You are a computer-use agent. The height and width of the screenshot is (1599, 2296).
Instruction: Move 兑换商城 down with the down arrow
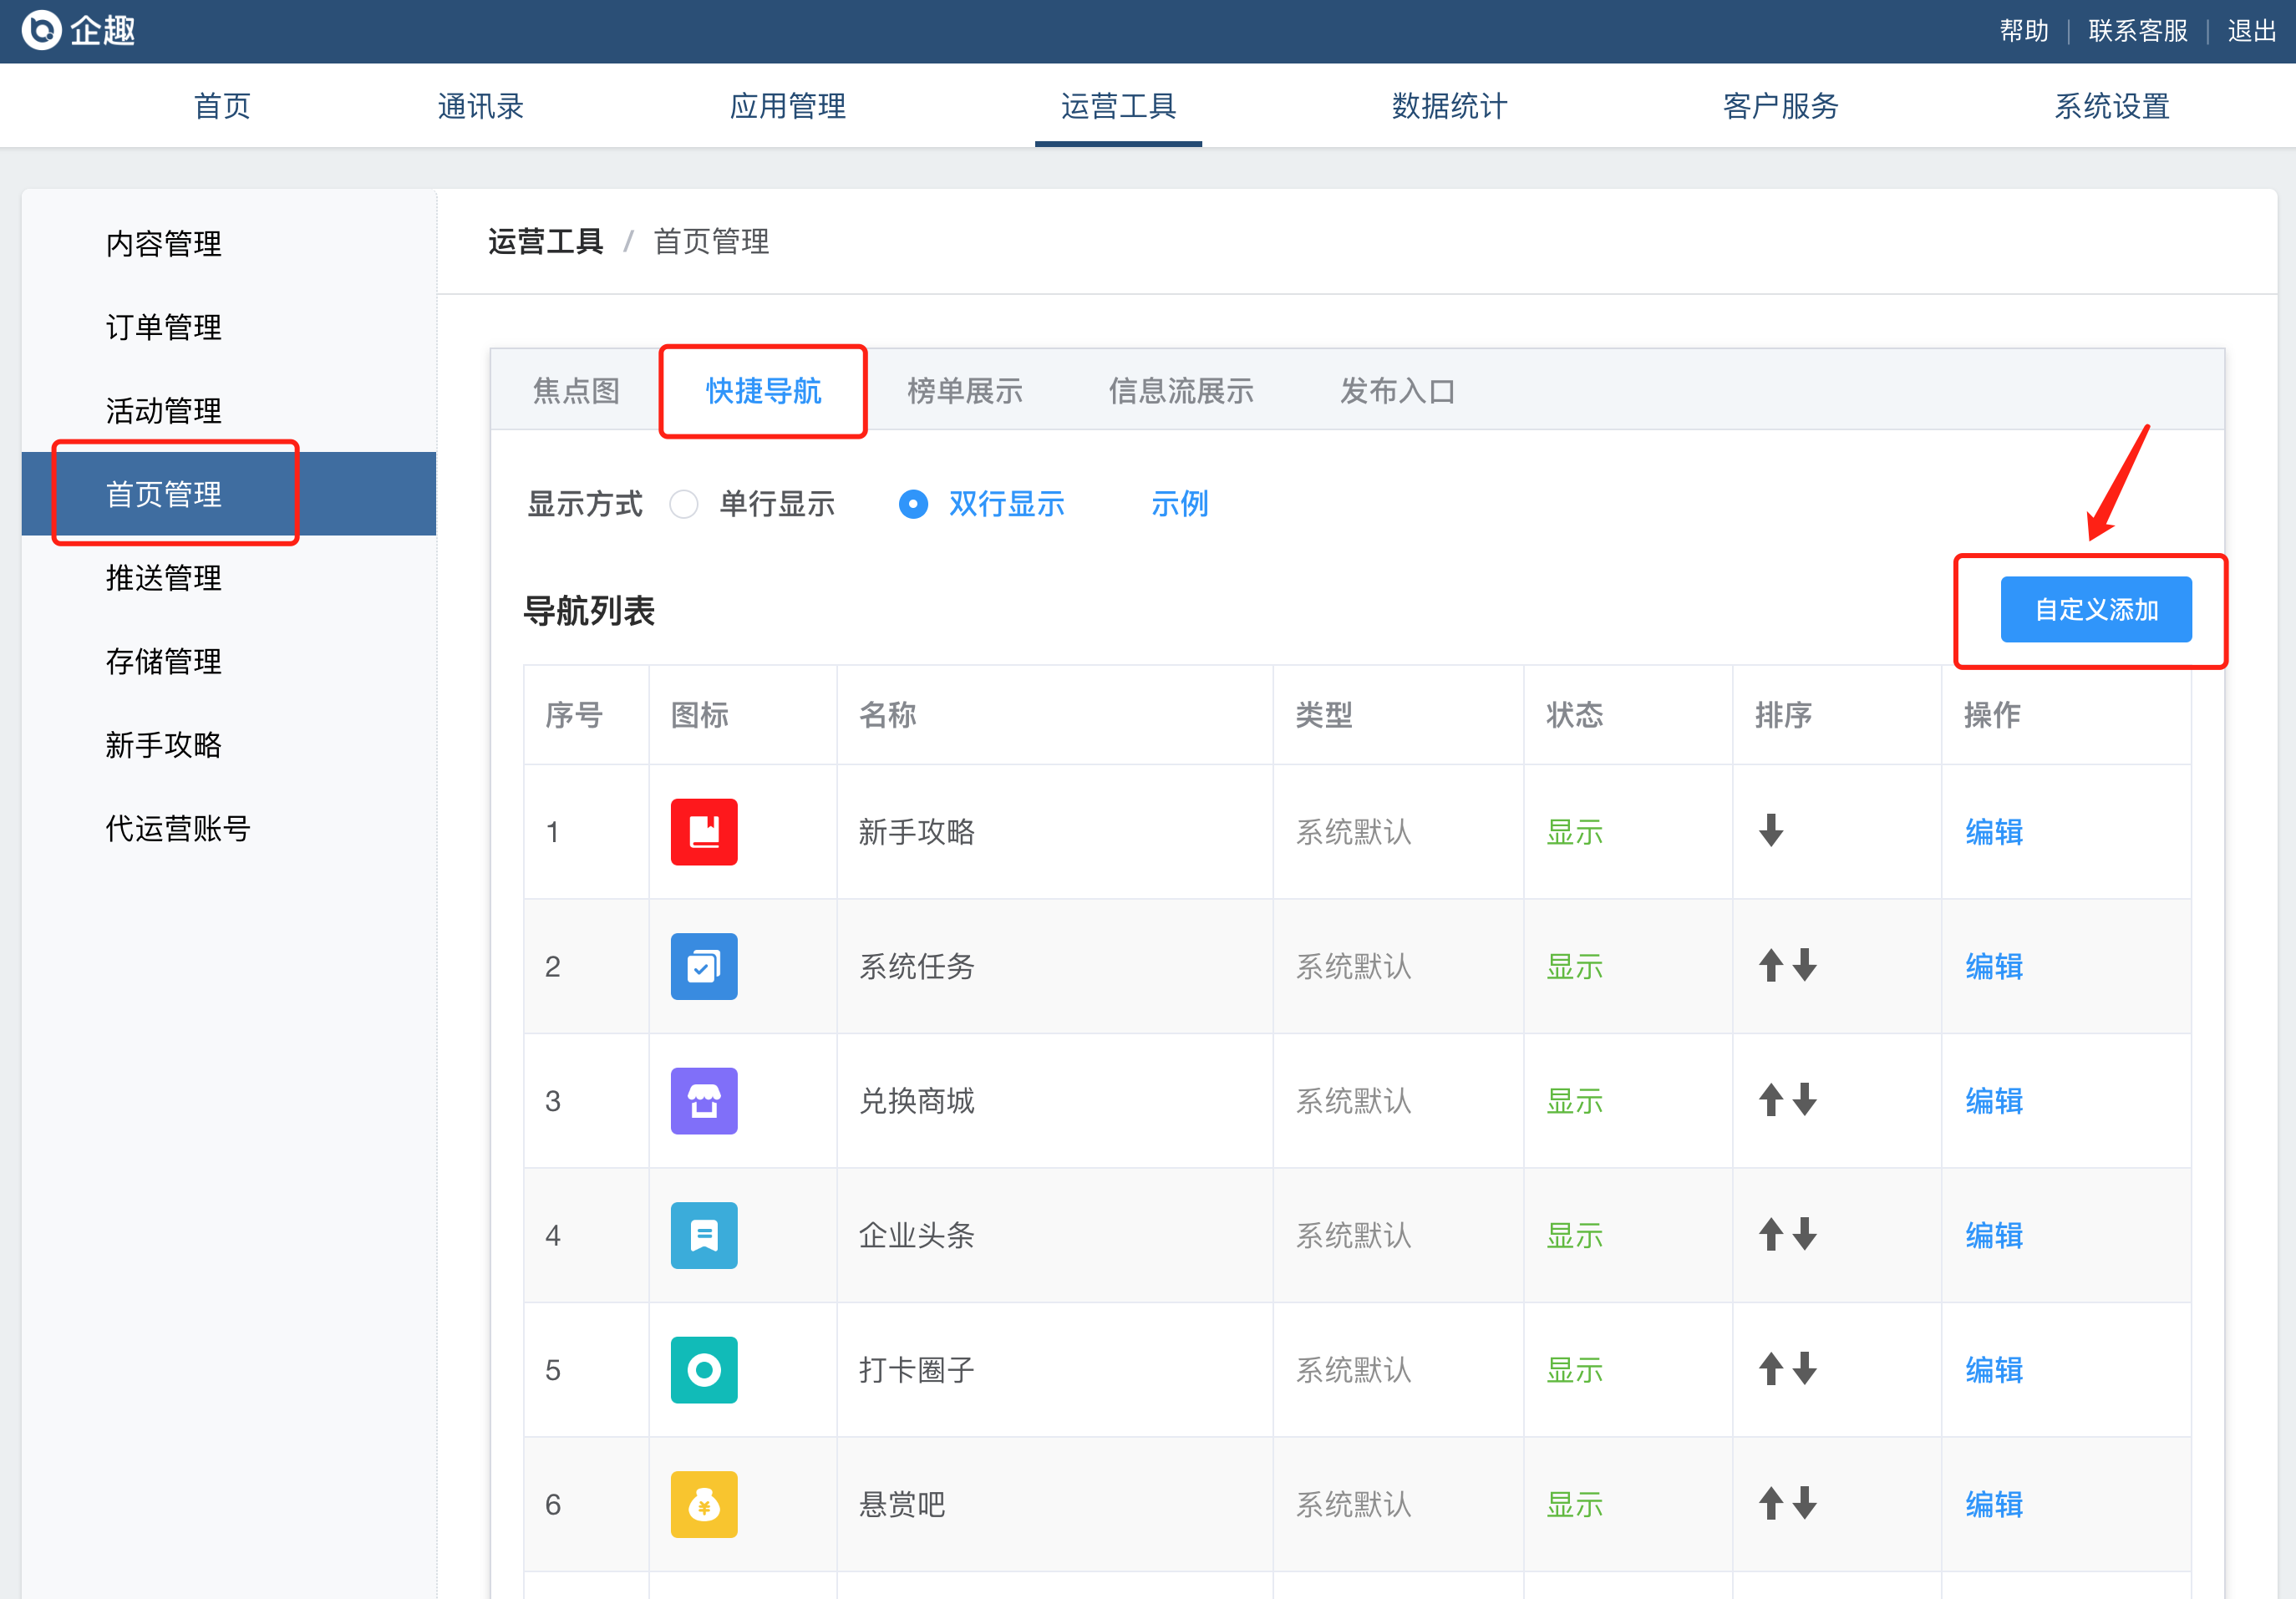(x=1805, y=1099)
